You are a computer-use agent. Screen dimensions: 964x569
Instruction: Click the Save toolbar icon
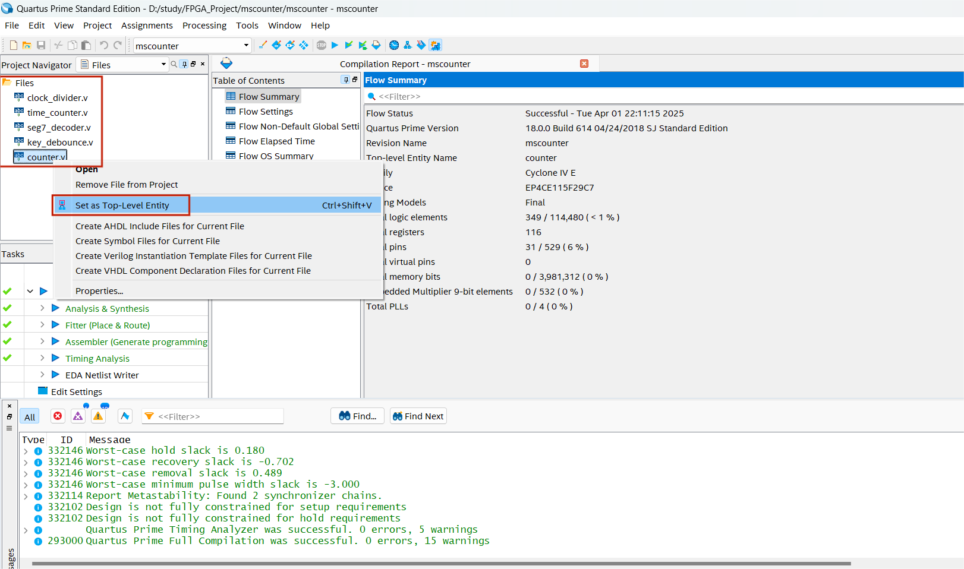pos(41,45)
